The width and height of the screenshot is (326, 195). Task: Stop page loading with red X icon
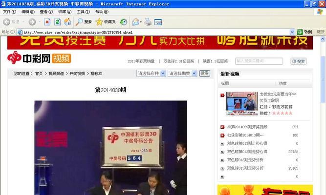[47, 22]
